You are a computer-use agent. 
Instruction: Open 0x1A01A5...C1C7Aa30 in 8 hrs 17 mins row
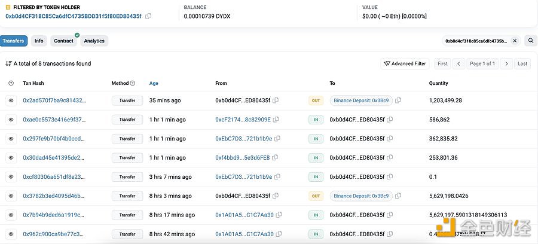244,215
